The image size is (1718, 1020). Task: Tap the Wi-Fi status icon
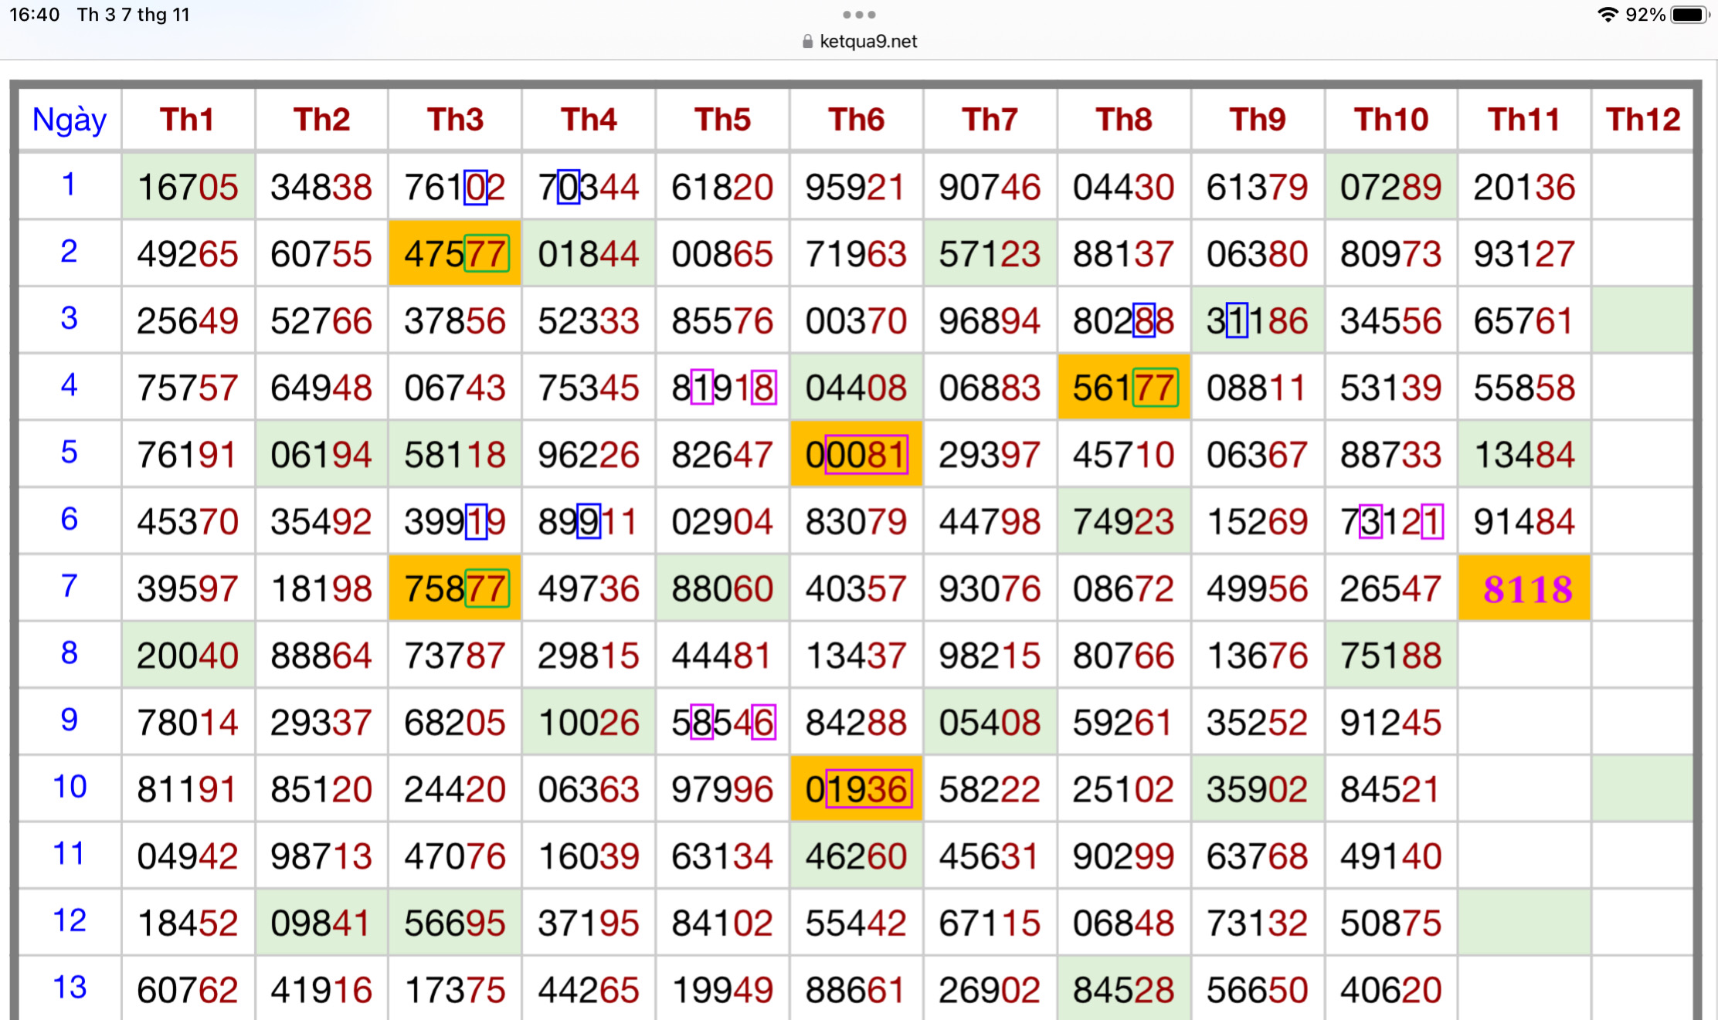tap(1608, 15)
